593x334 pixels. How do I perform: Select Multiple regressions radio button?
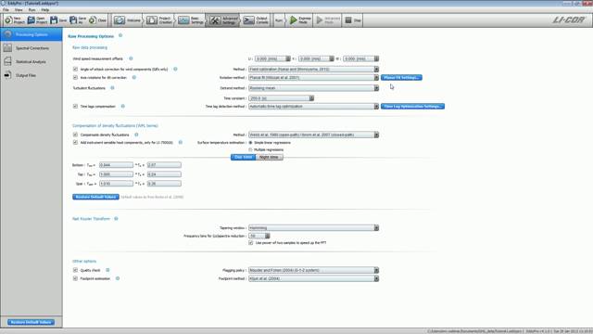coord(250,149)
